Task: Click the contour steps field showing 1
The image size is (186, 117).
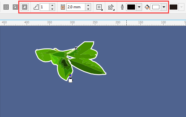Action: pyautogui.click(x=45, y=7)
